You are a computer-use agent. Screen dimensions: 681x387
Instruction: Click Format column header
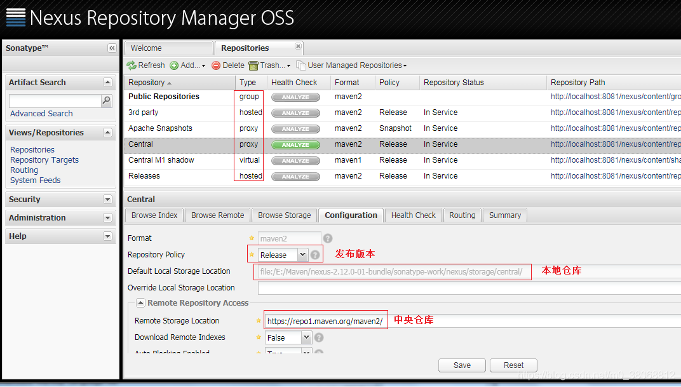pos(353,83)
